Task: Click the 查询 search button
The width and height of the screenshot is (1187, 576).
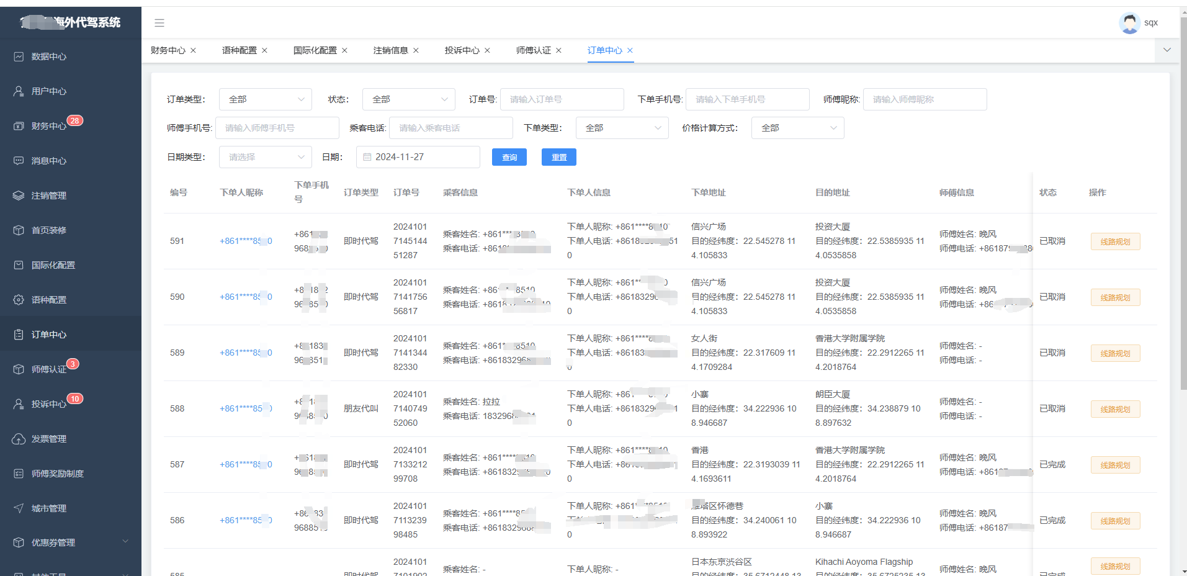Action: (509, 157)
